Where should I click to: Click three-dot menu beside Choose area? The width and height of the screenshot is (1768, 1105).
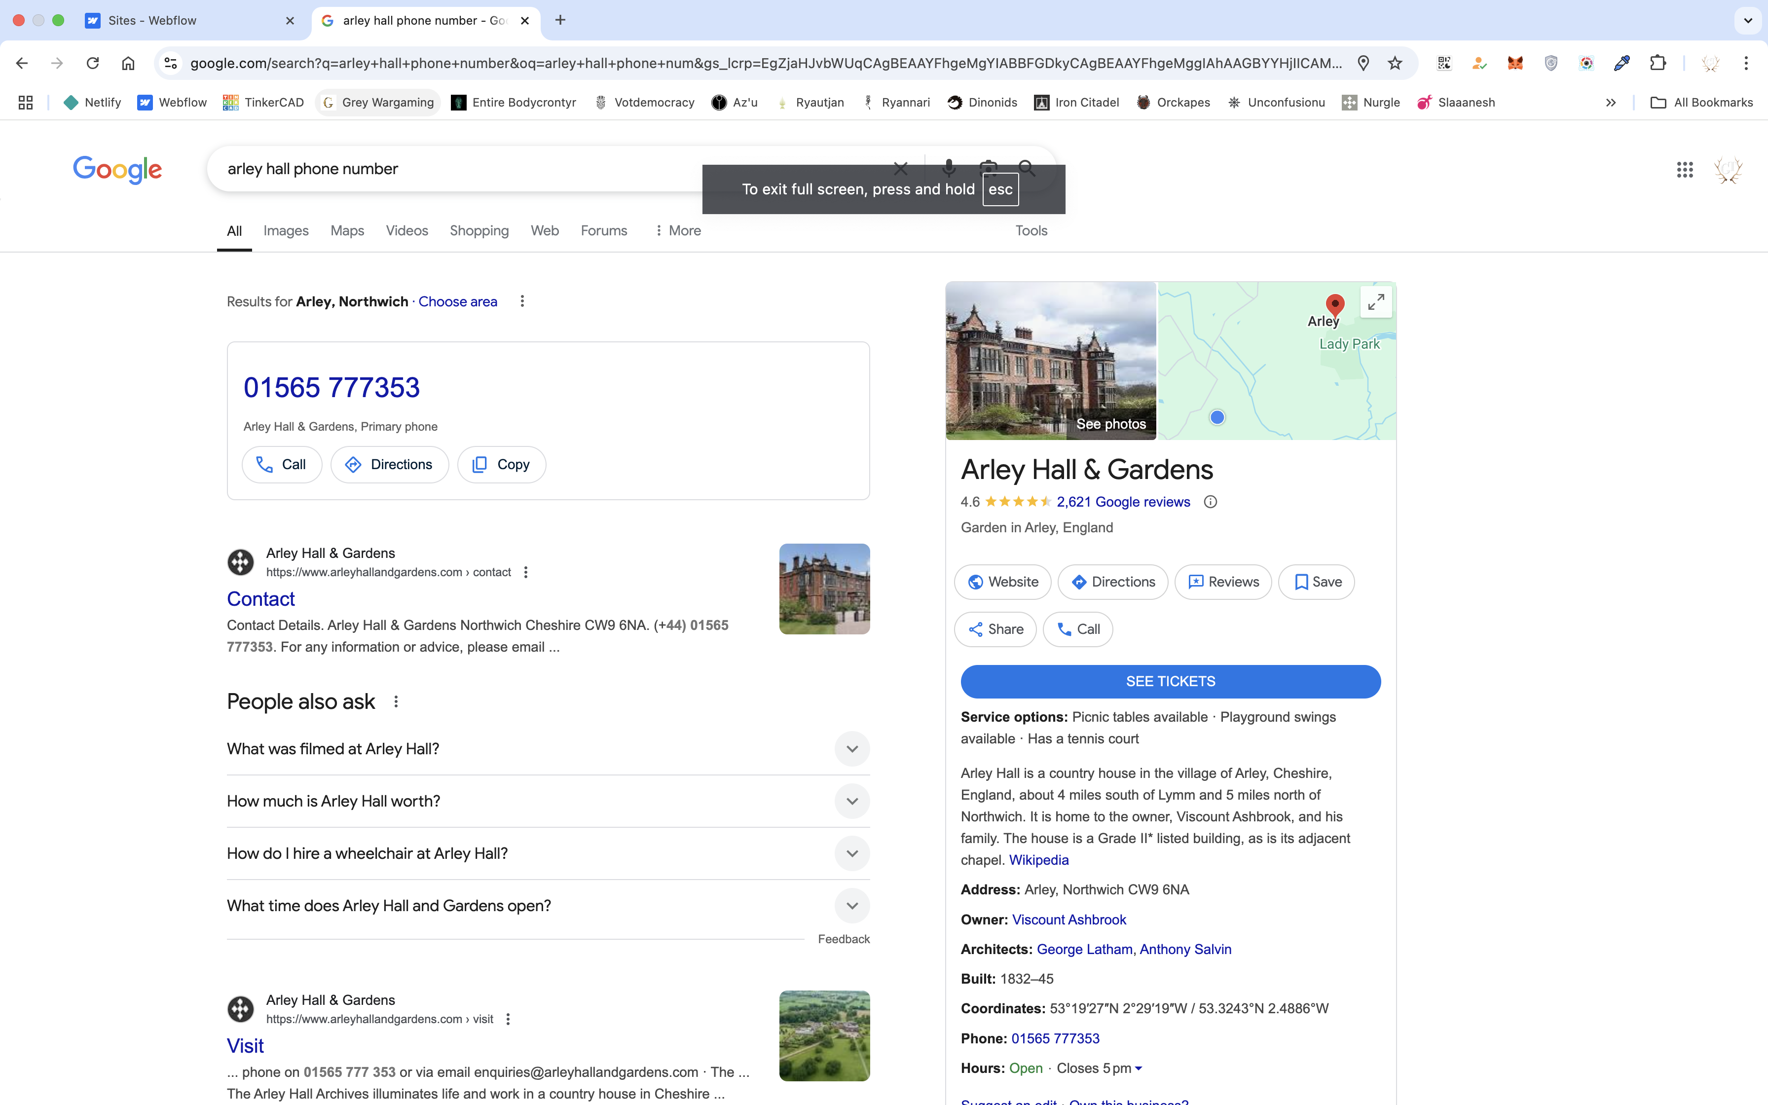[522, 301]
